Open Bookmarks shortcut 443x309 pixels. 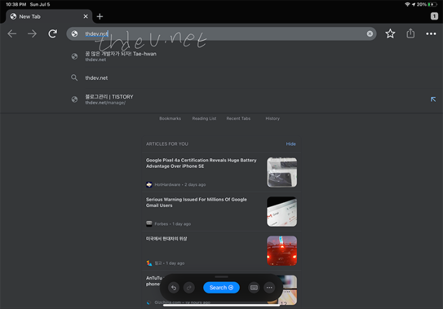(170, 119)
